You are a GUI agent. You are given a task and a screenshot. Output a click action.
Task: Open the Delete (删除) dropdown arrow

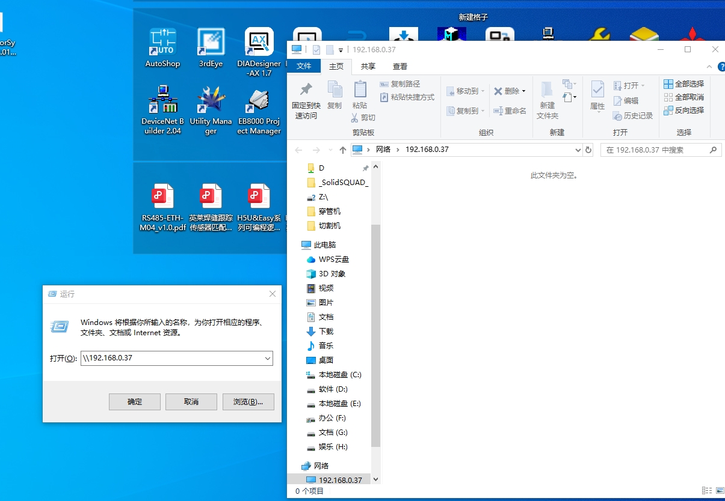[x=523, y=91]
